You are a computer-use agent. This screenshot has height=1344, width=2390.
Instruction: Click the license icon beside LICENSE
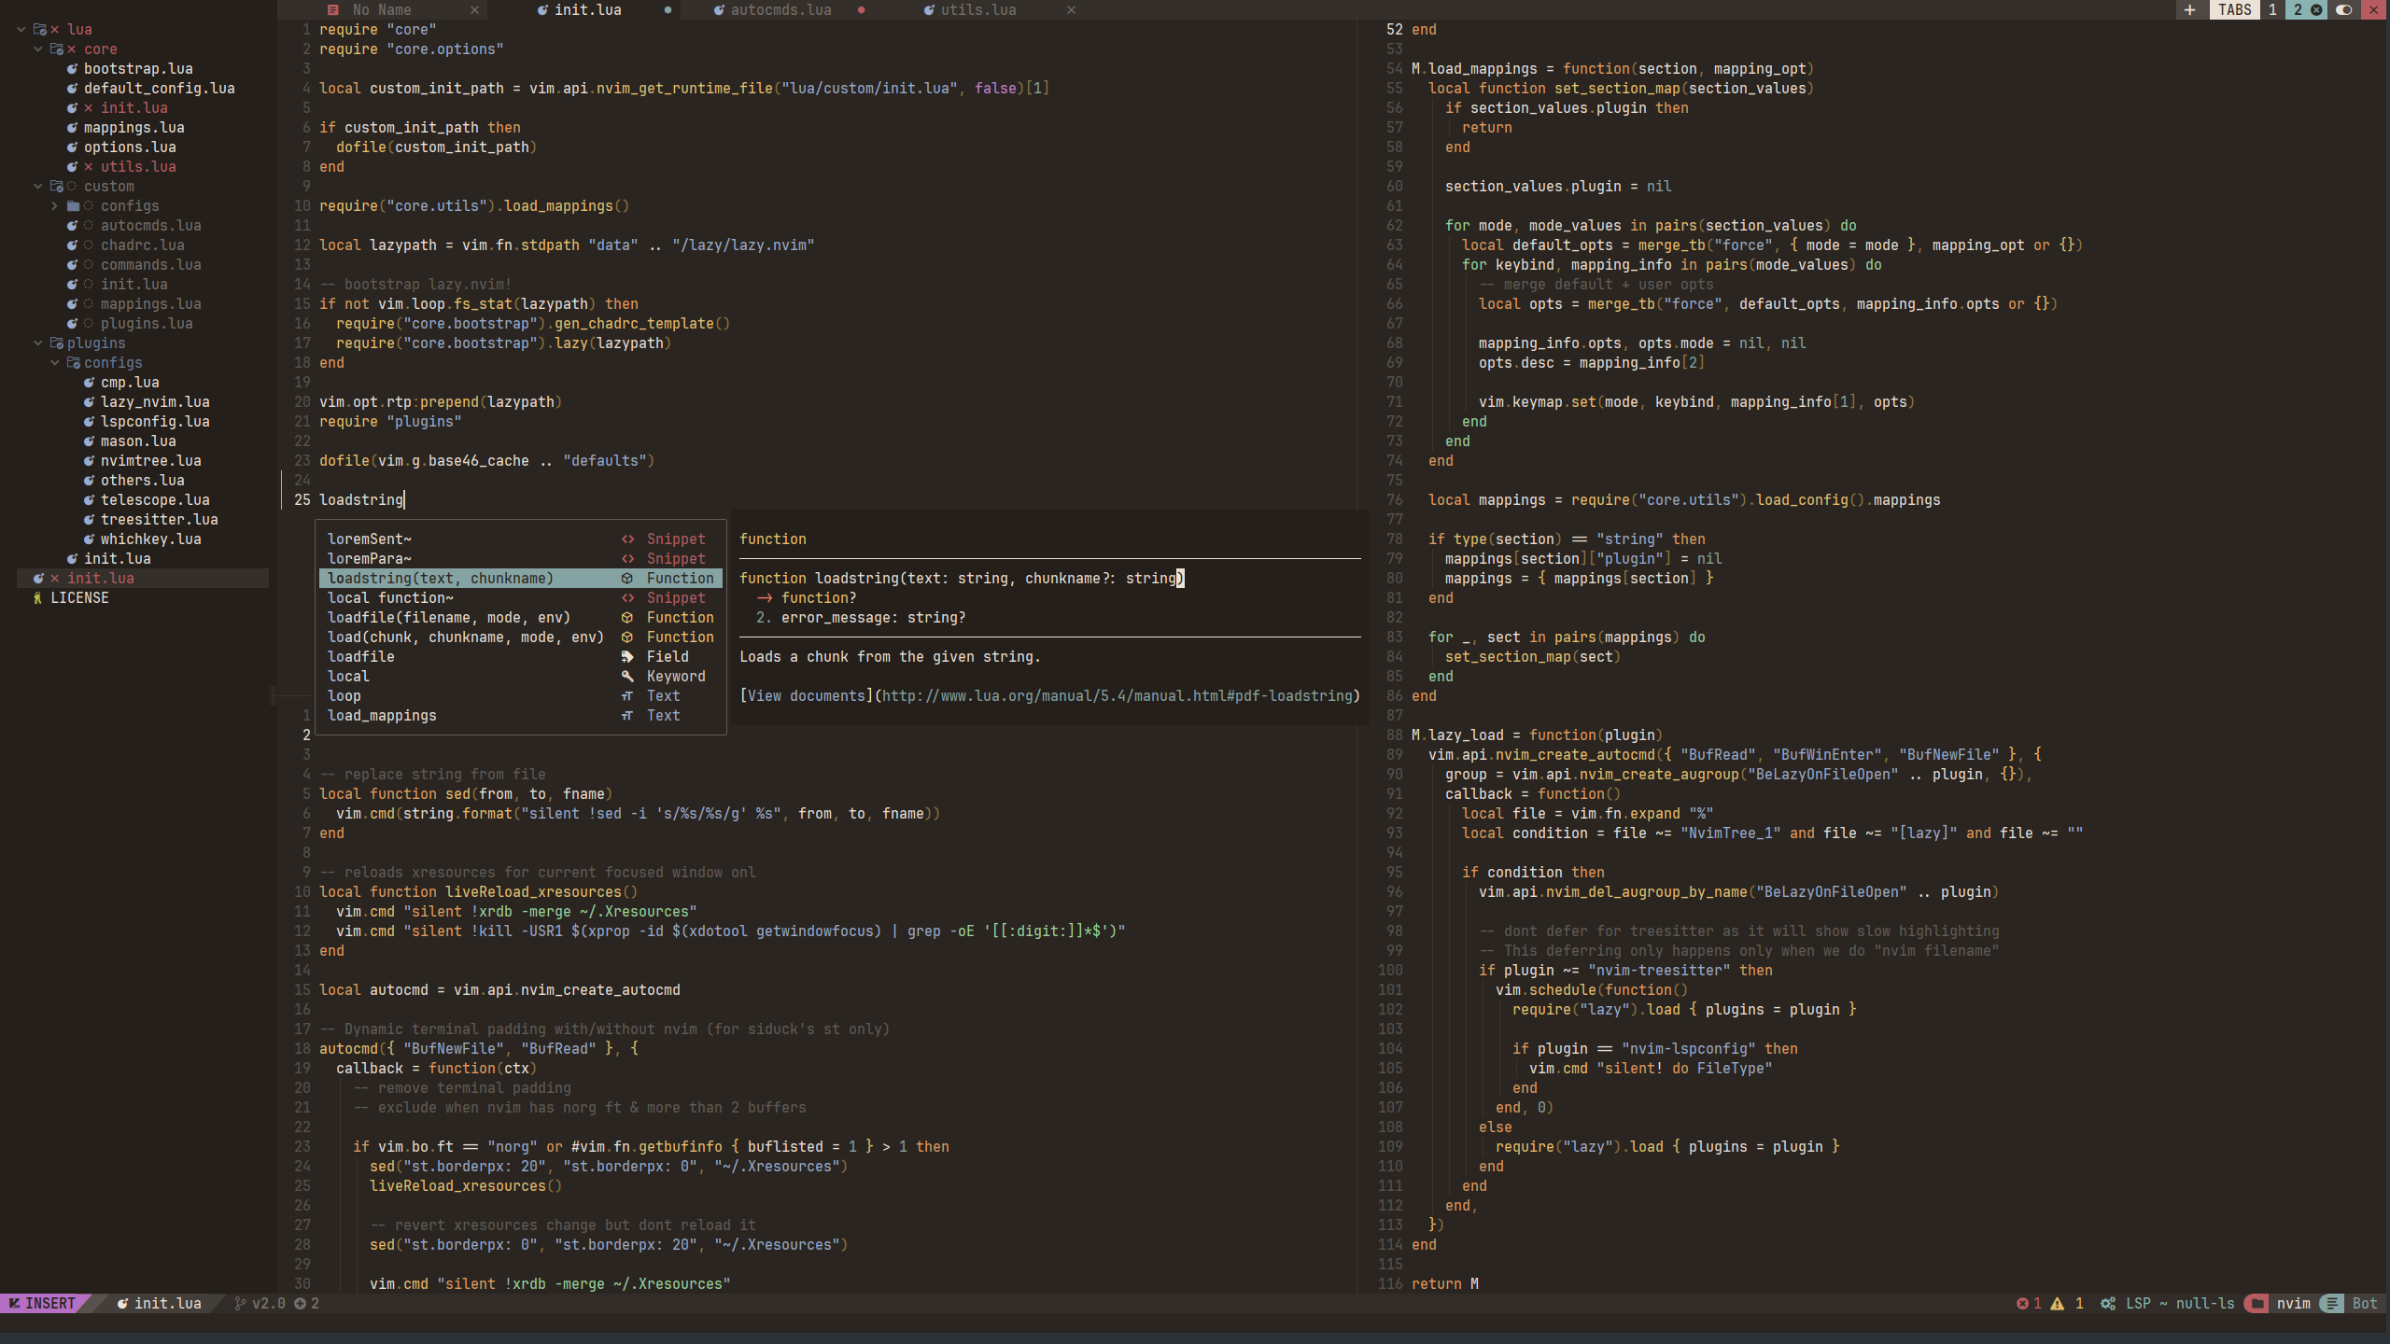tap(37, 597)
